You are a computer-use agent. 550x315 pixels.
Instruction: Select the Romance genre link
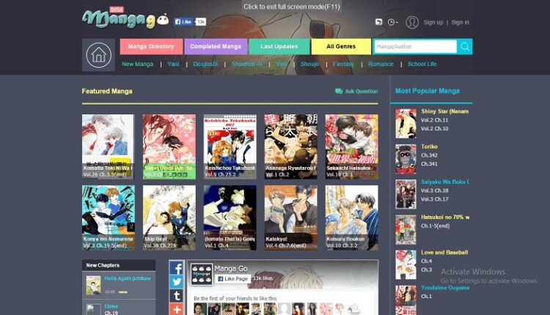coord(381,64)
